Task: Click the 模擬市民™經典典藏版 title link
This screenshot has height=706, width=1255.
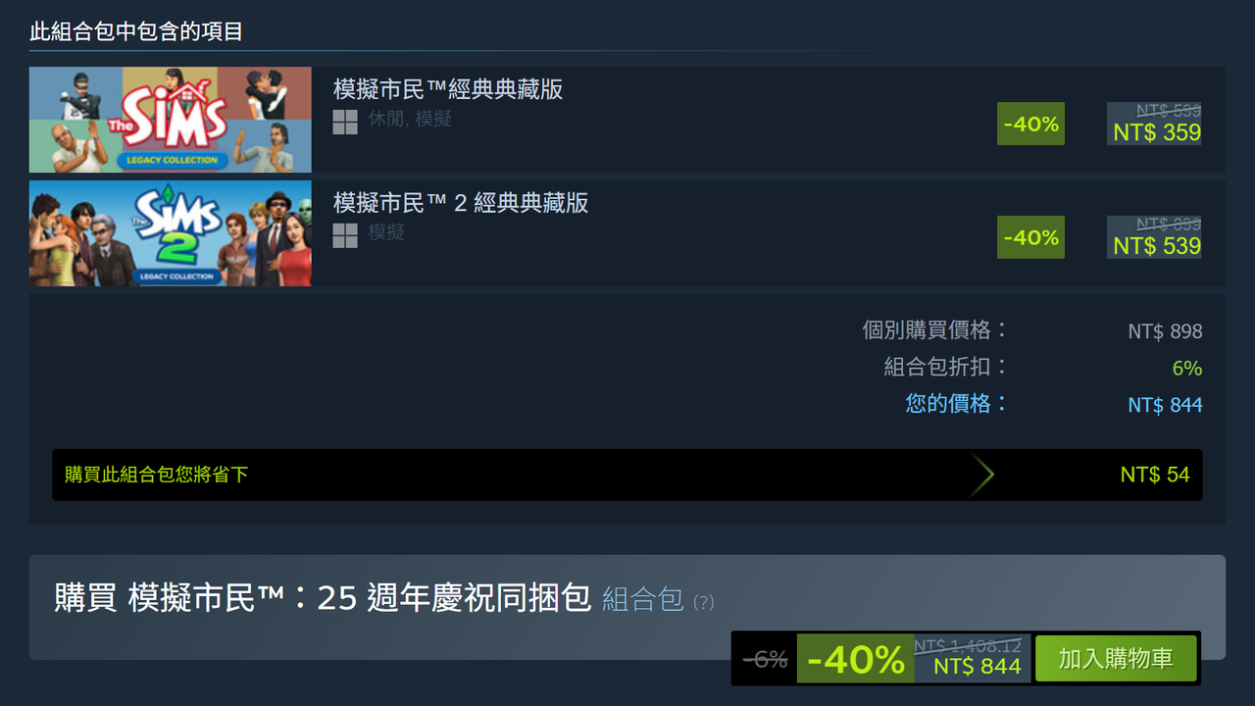Action: (448, 89)
